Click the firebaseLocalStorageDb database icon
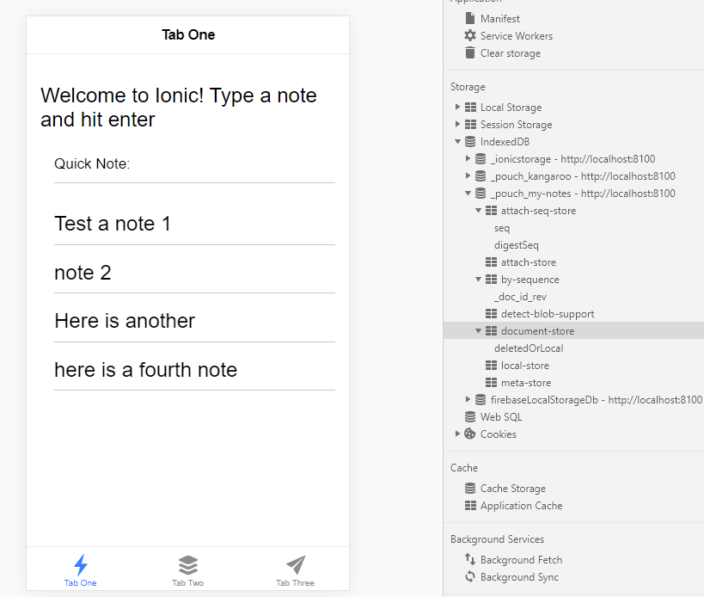The height and width of the screenshot is (597, 704). tap(481, 399)
